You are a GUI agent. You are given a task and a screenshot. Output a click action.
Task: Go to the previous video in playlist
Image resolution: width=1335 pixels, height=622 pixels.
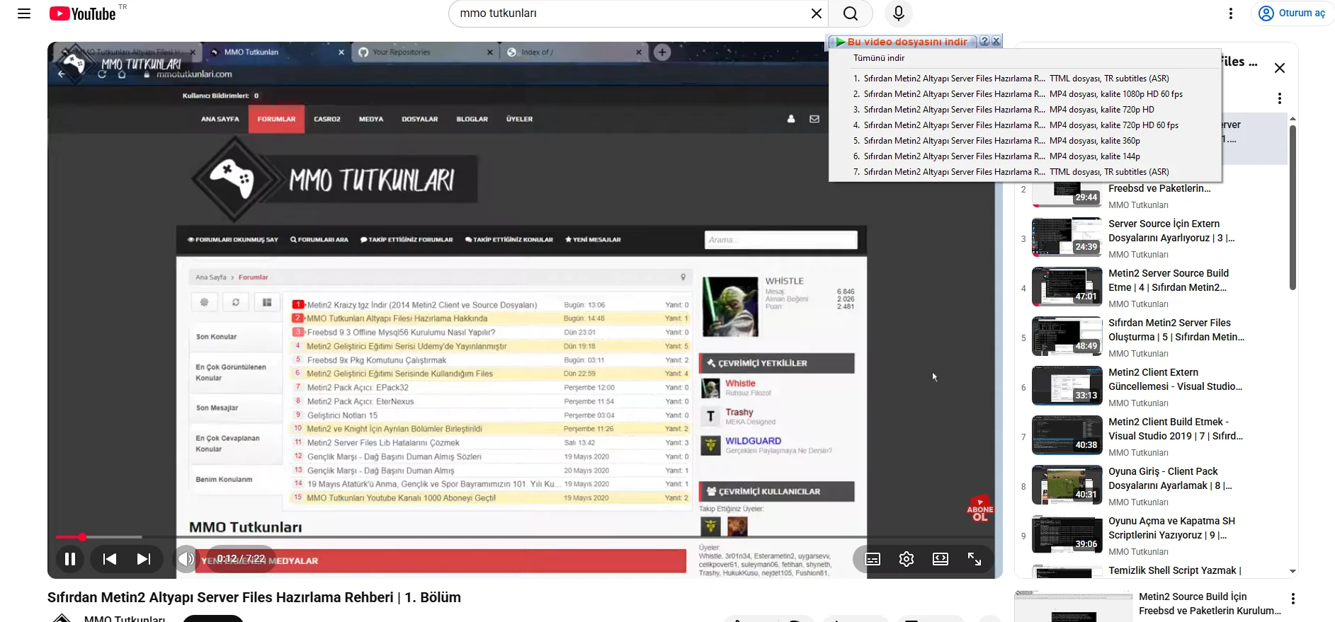pos(110,559)
